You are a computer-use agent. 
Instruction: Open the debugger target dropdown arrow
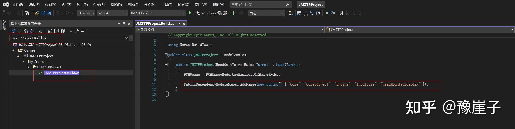pos(230,13)
